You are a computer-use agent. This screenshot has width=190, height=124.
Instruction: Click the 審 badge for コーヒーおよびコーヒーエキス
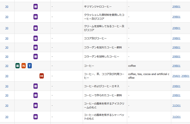36,86
